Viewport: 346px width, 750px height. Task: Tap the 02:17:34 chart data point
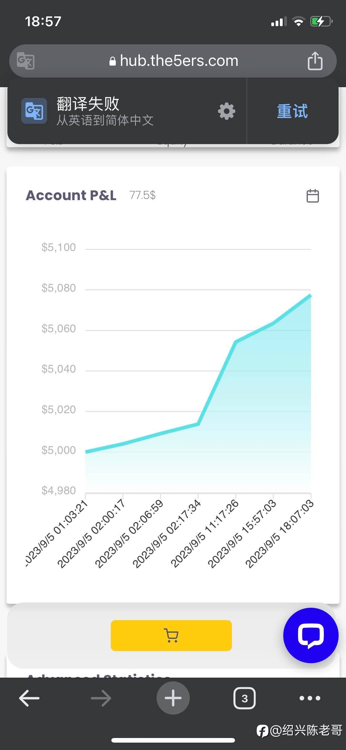pyautogui.click(x=198, y=424)
